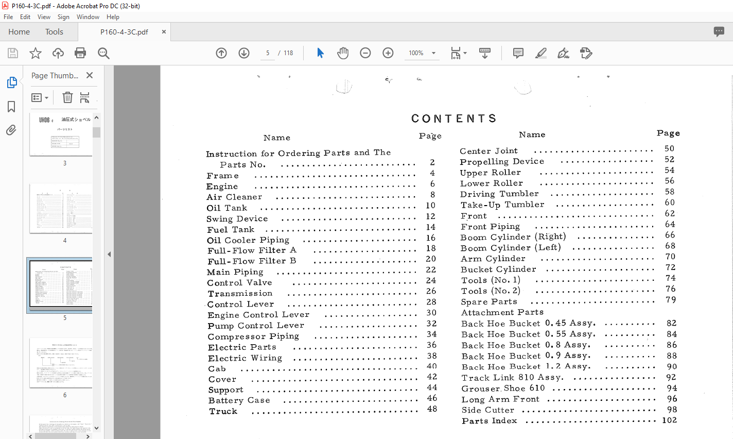Print the document
Image resolution: width=733 pixels, height=439 pixels.
point(80,53)
